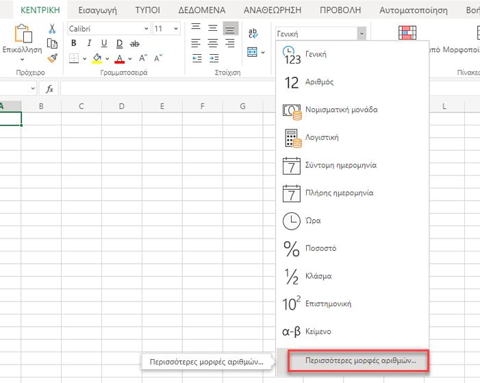The height and width of the screenshot is (383, 480).
Task: Toggle strikethrough formatting
Action: point(135,44)
